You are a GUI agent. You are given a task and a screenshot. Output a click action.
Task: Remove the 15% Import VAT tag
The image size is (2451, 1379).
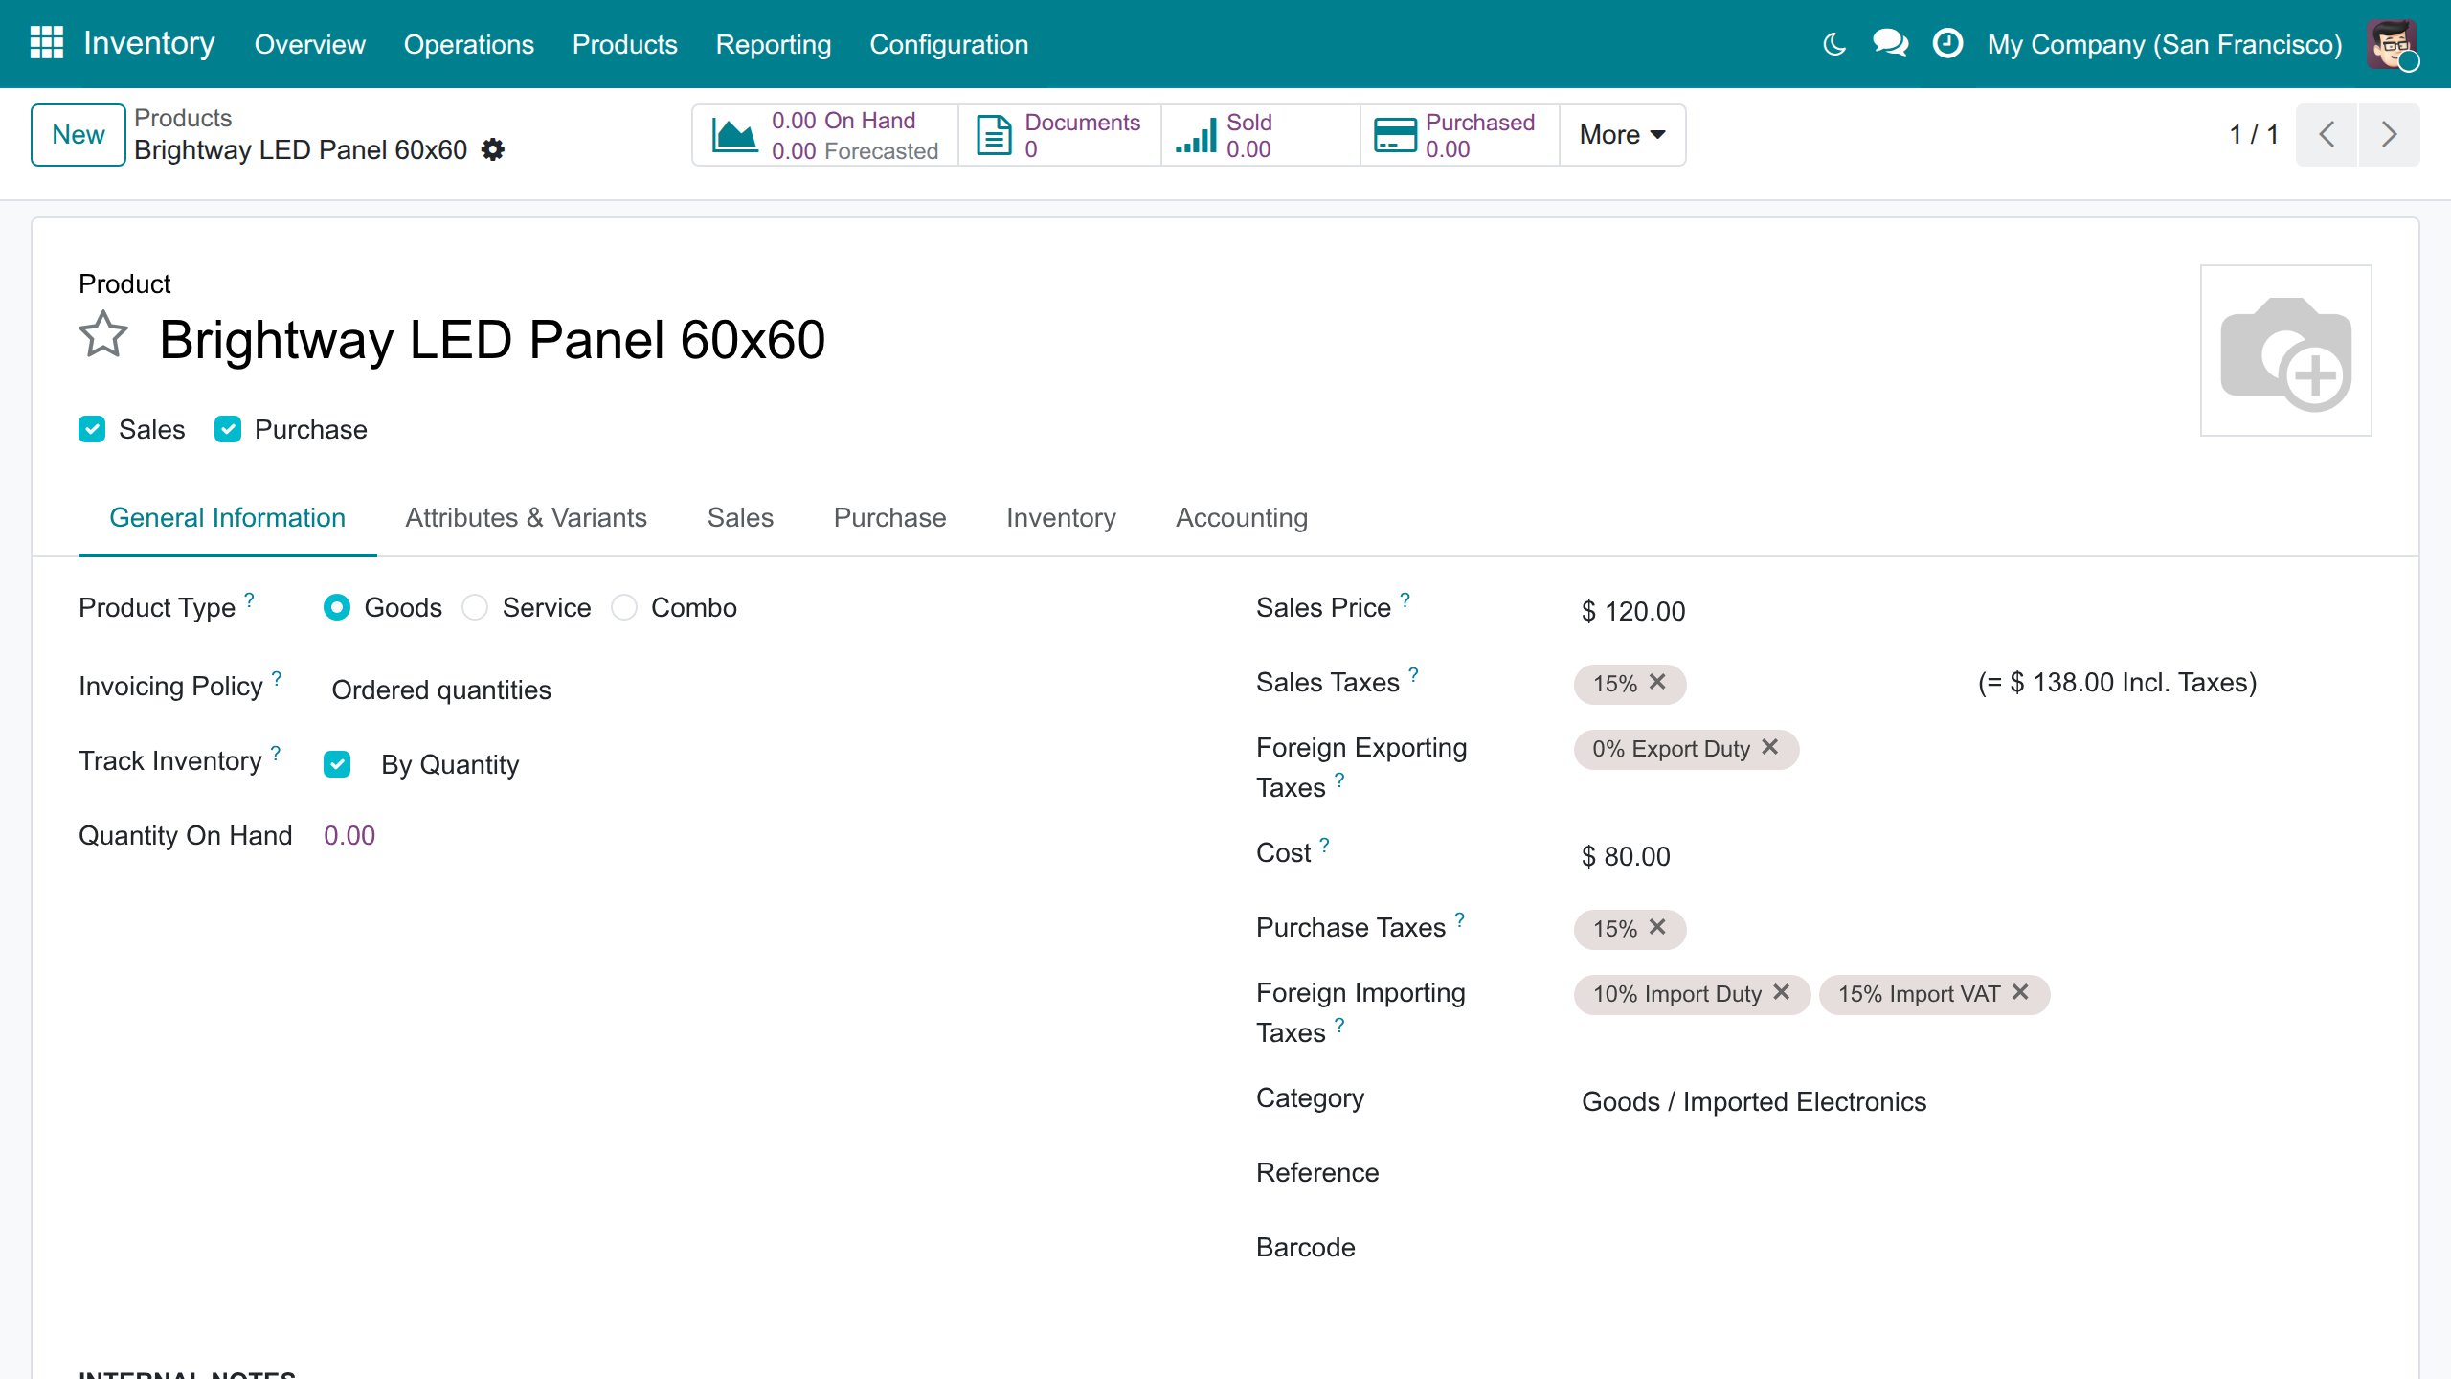click(2020, 992)
